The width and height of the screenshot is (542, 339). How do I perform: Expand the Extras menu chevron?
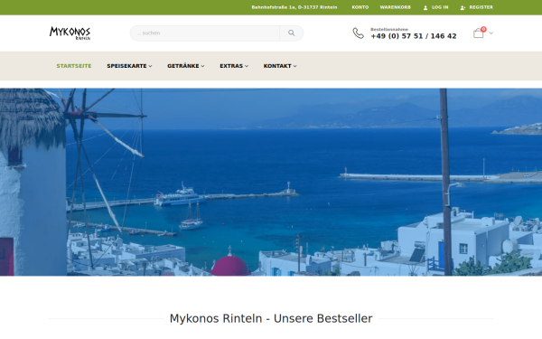[247, 66]
